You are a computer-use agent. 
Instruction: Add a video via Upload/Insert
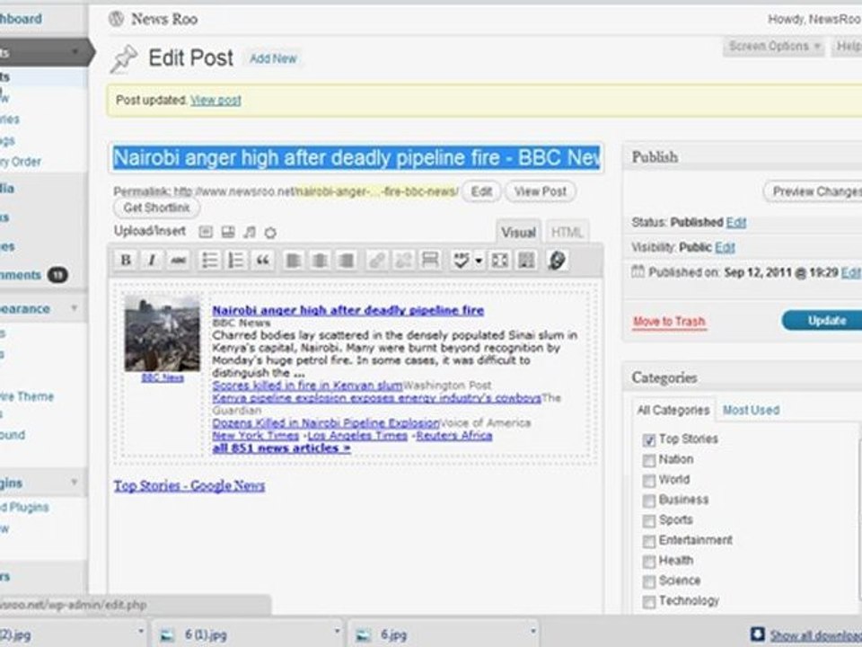(x=228, y=232)
